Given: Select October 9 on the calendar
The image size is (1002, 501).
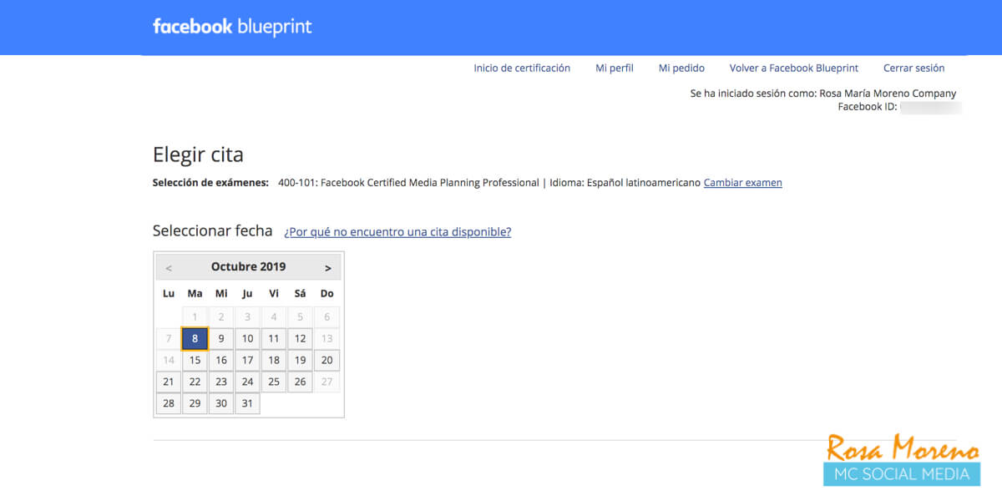Looking at the screenshot, I should (x=220, y=338).
